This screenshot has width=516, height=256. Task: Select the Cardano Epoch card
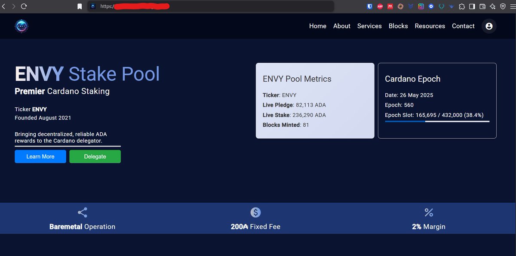437,101
